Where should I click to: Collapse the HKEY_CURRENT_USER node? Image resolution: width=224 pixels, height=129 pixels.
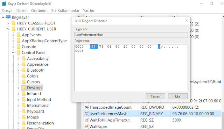click(x=8, y=29)
